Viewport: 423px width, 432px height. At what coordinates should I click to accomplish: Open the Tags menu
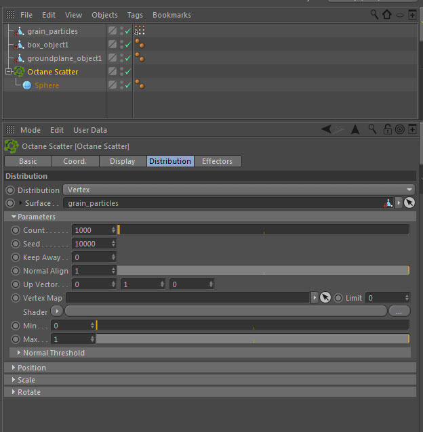135,15
